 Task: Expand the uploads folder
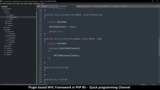(x=3, y=46)
